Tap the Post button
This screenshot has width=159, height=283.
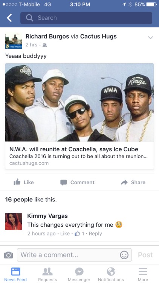pos(145,255)
